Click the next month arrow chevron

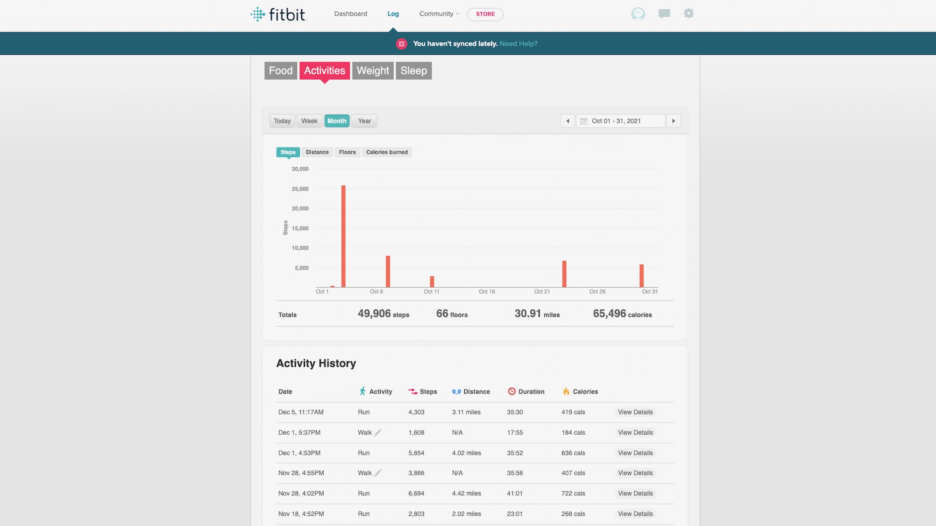click(674, 121)
